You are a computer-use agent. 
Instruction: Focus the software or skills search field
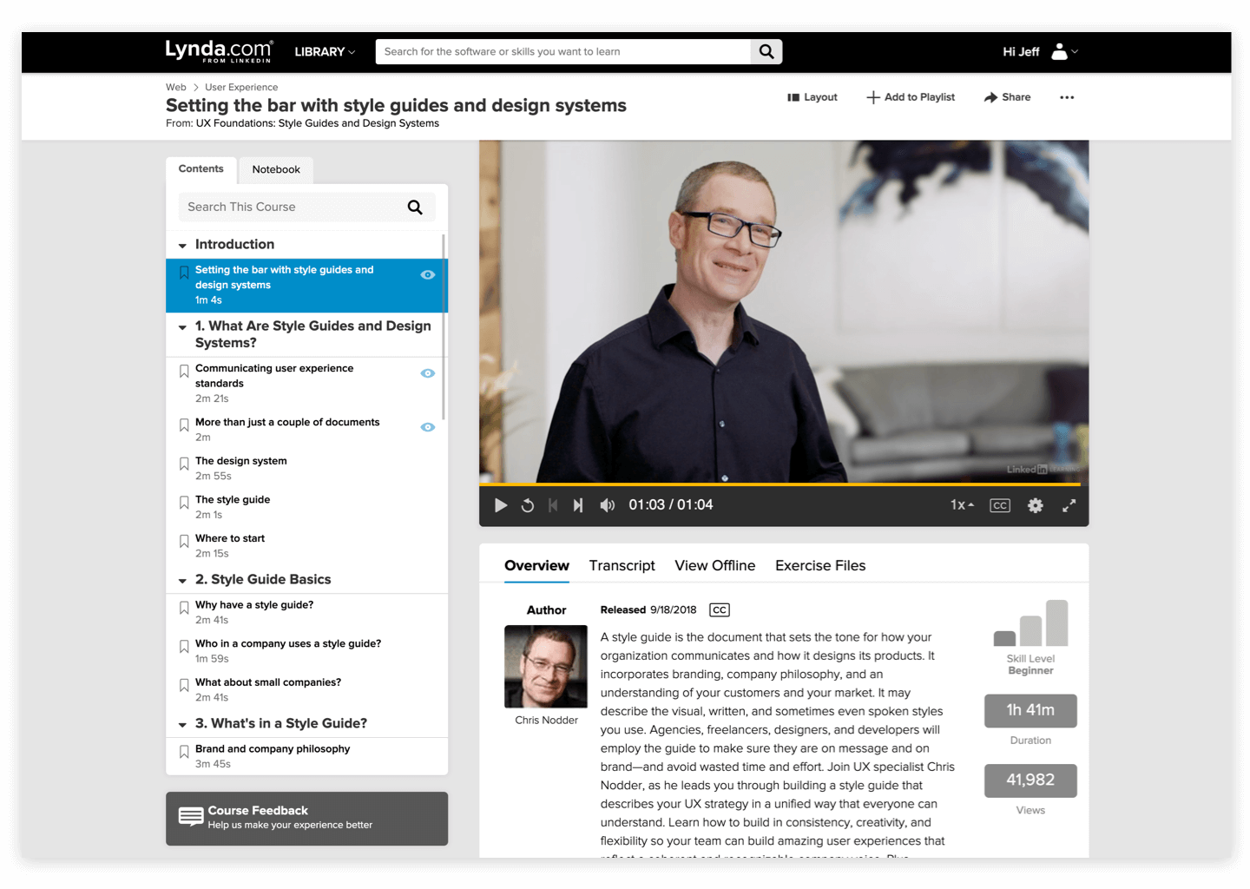[563, 52]
